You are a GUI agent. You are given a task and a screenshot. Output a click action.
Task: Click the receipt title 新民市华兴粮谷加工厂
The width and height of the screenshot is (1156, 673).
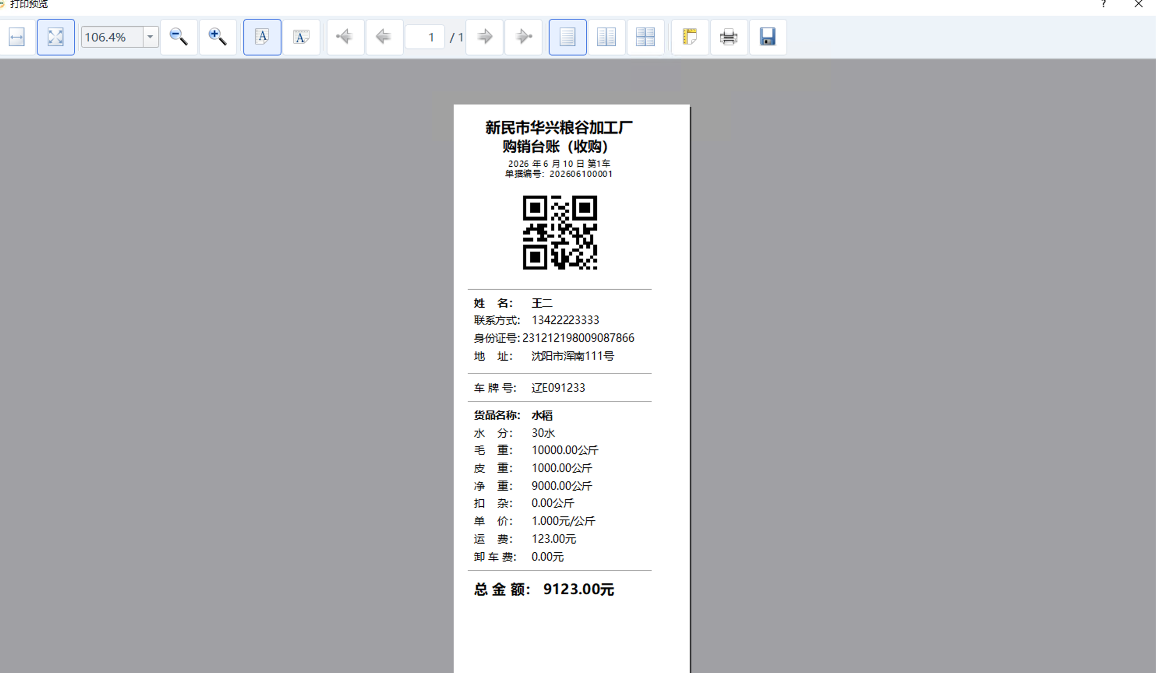pyautogui.click(x=559, y=127)
